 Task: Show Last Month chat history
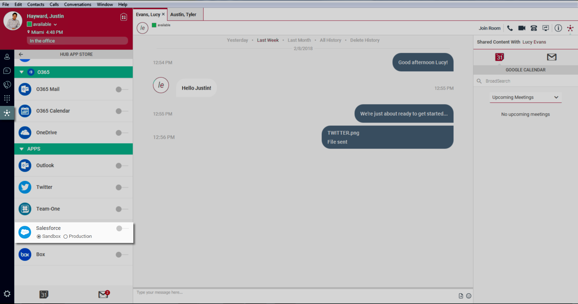299,40
